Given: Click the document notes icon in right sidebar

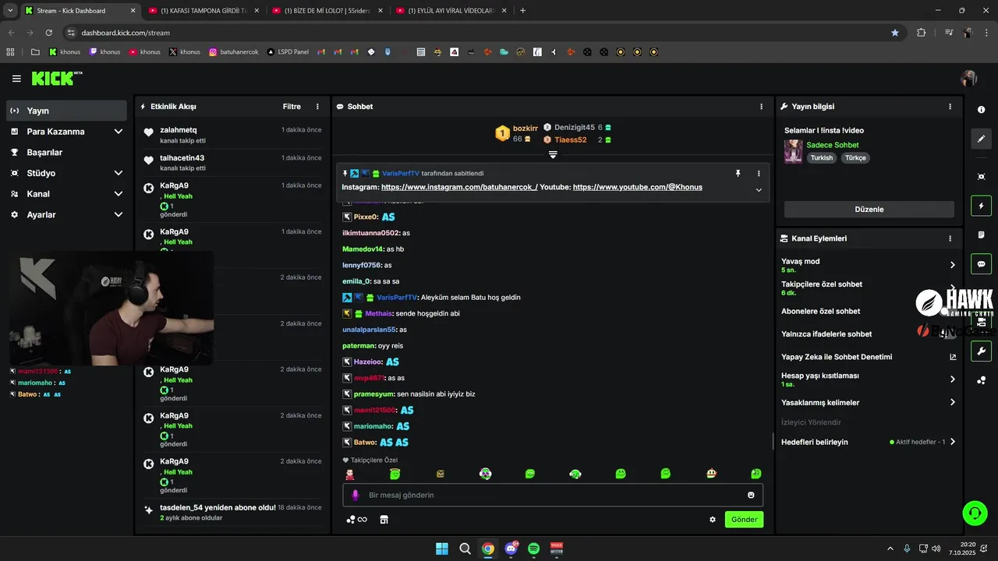Looking at the screenshot, I should (982, 235).
